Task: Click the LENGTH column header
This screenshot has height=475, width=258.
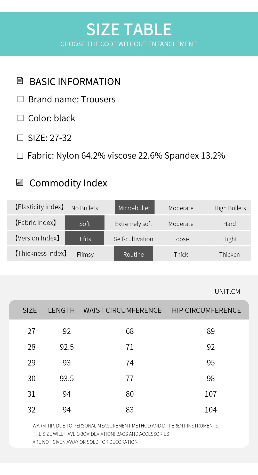Action: coord(61,310)
